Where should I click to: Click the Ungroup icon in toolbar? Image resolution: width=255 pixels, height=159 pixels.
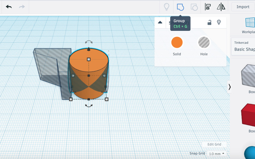(194, 7)
